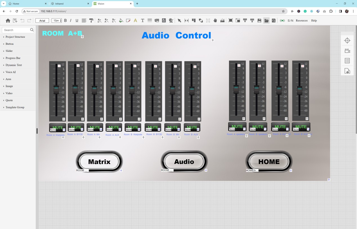Viewport: 357px width, 229px height.
Task: Click the Search field in left panel
Action: click(x=16, y=30)
